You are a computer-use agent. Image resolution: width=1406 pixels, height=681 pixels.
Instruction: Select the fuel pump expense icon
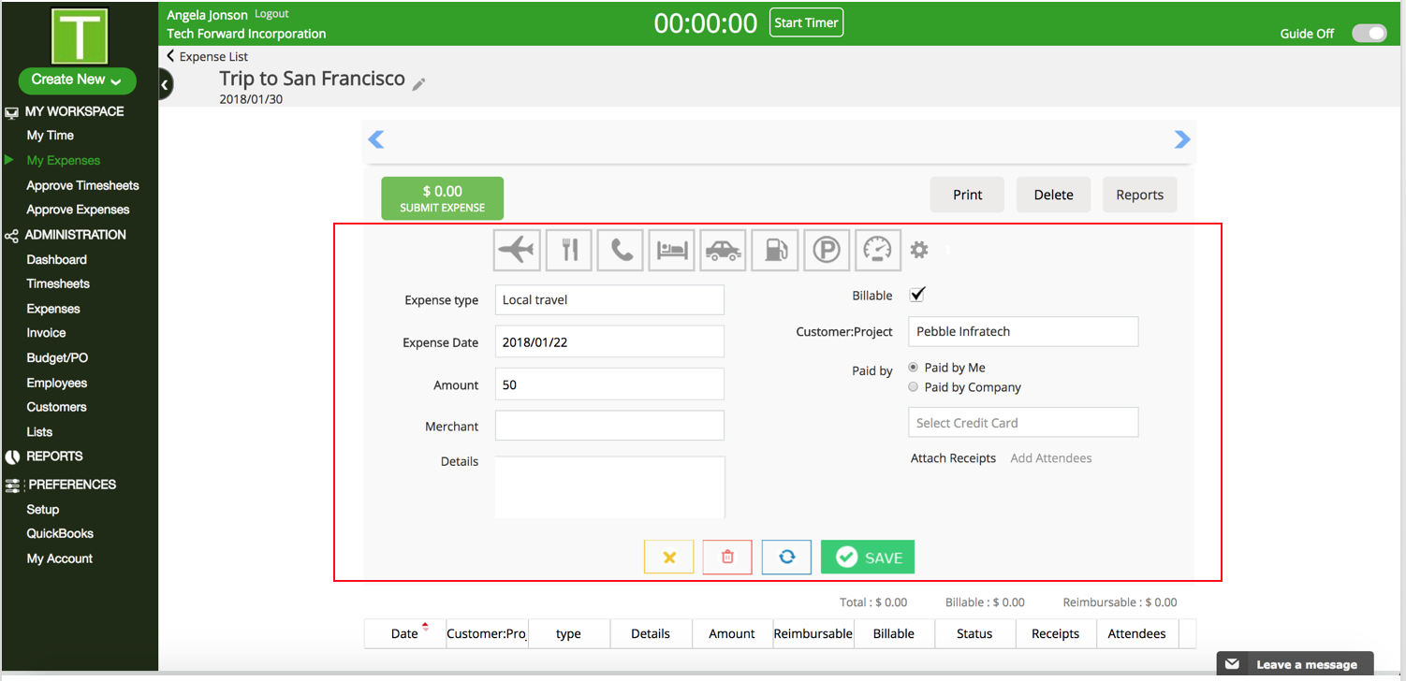[x=775, y=250]
